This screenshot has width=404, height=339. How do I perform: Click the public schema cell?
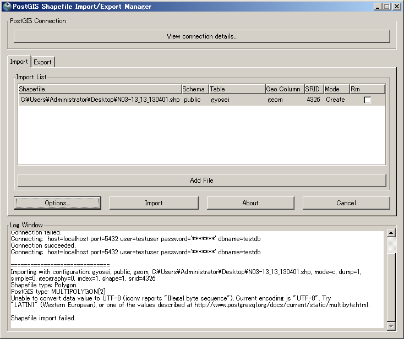pyautogui.click(x=192, y=100)
